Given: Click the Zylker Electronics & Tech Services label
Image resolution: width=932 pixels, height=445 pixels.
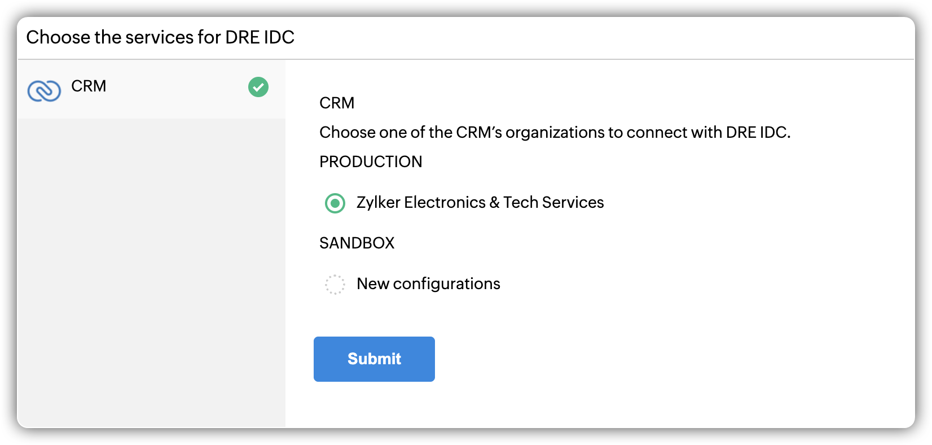Looking at the screenshot, I should (x=480, y=203).
